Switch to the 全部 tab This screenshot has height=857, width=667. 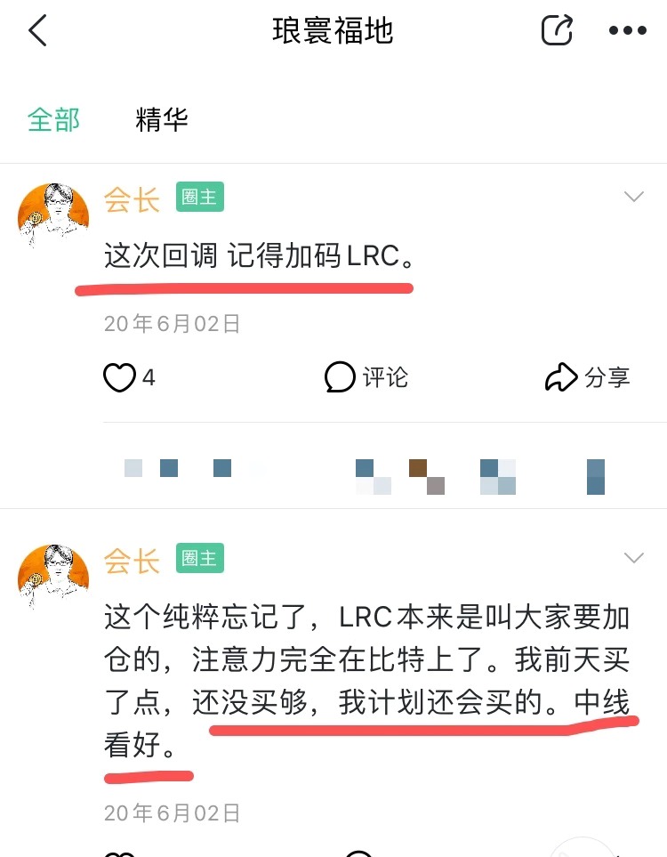(x=53, y=119)
